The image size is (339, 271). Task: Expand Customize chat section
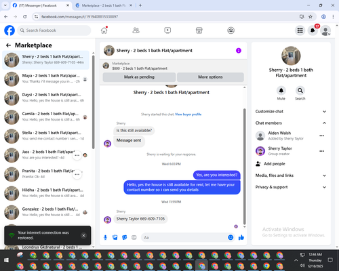pos(291,111)
